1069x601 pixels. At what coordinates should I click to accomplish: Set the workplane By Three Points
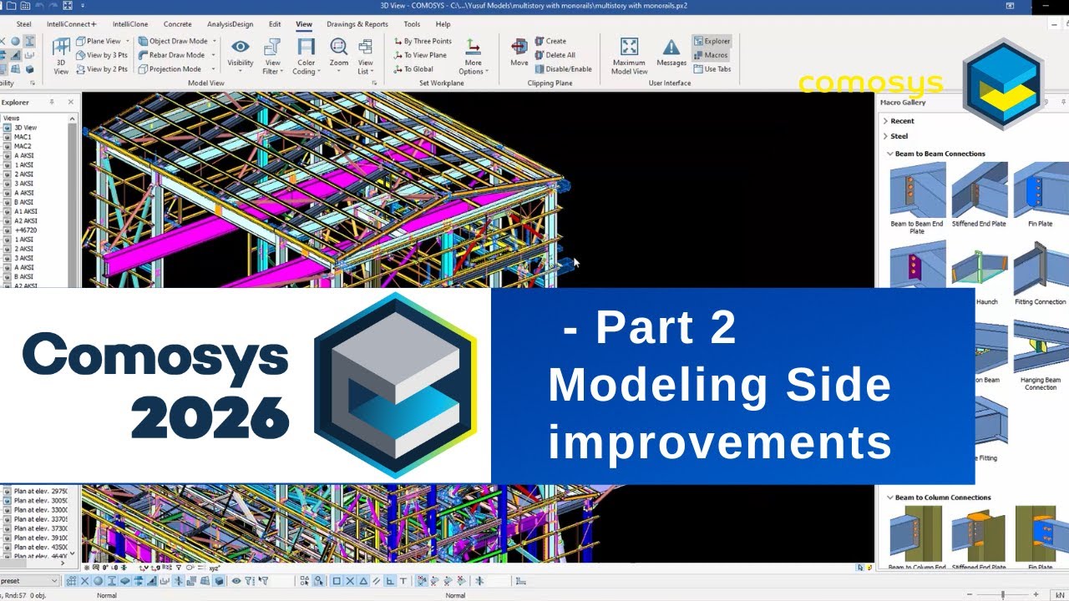click(x=423, y=41)
